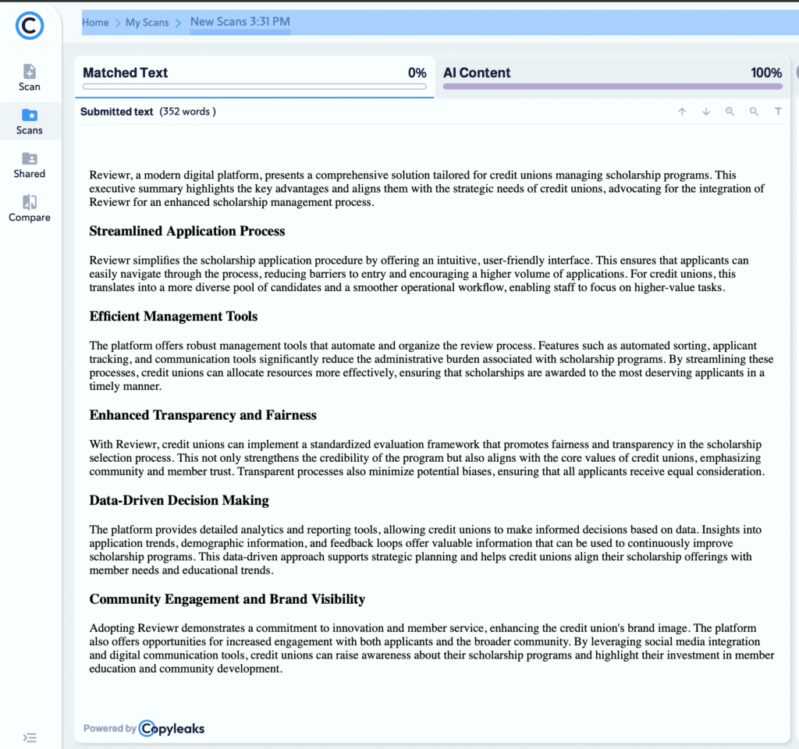Jump to next match with down arrow

[x=705, y=112]
